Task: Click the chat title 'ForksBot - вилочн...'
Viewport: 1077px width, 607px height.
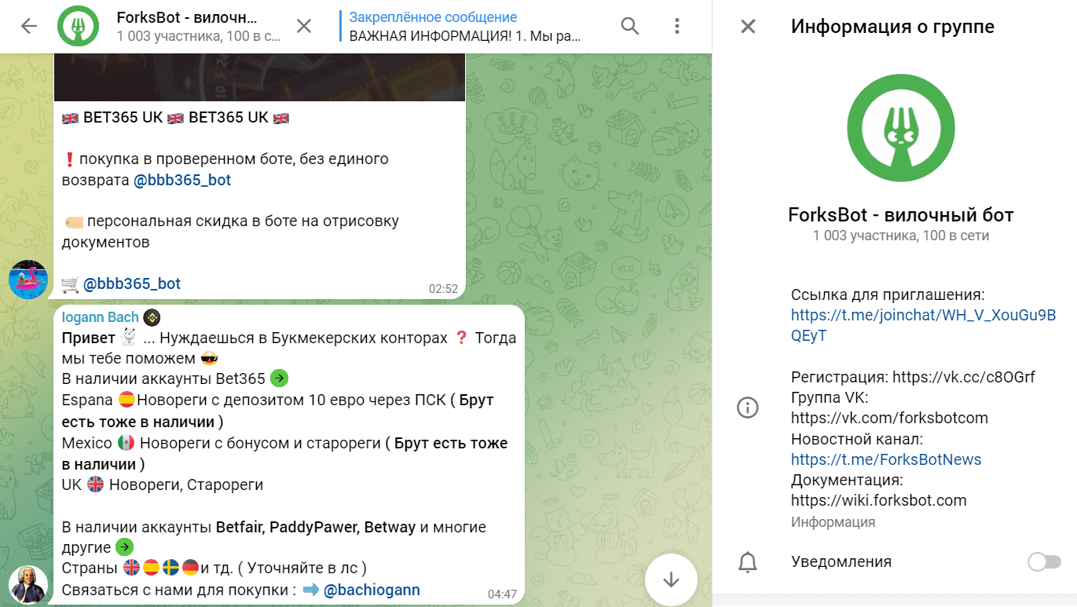Action: [x=187, y=17]
